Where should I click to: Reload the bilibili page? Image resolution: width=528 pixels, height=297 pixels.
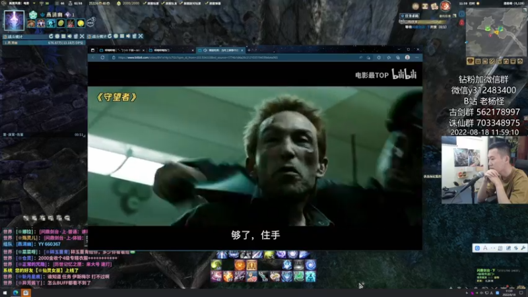pyautogui.click(x=102, y=57)
